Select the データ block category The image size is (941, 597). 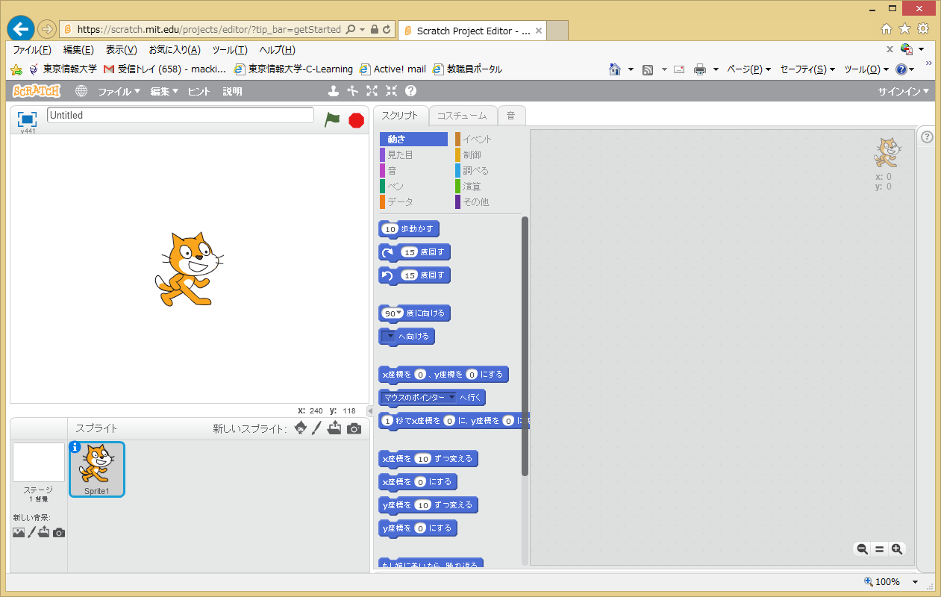tap(413, 202)
